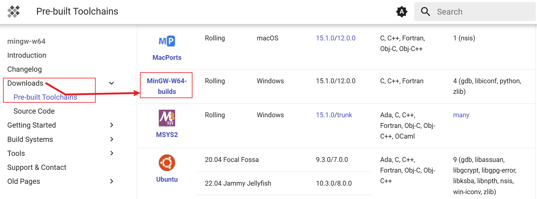Click the search magnifier icon
The height and width of the screenshot is (199, 537).
pyautogui.click(x=426, y=12)
